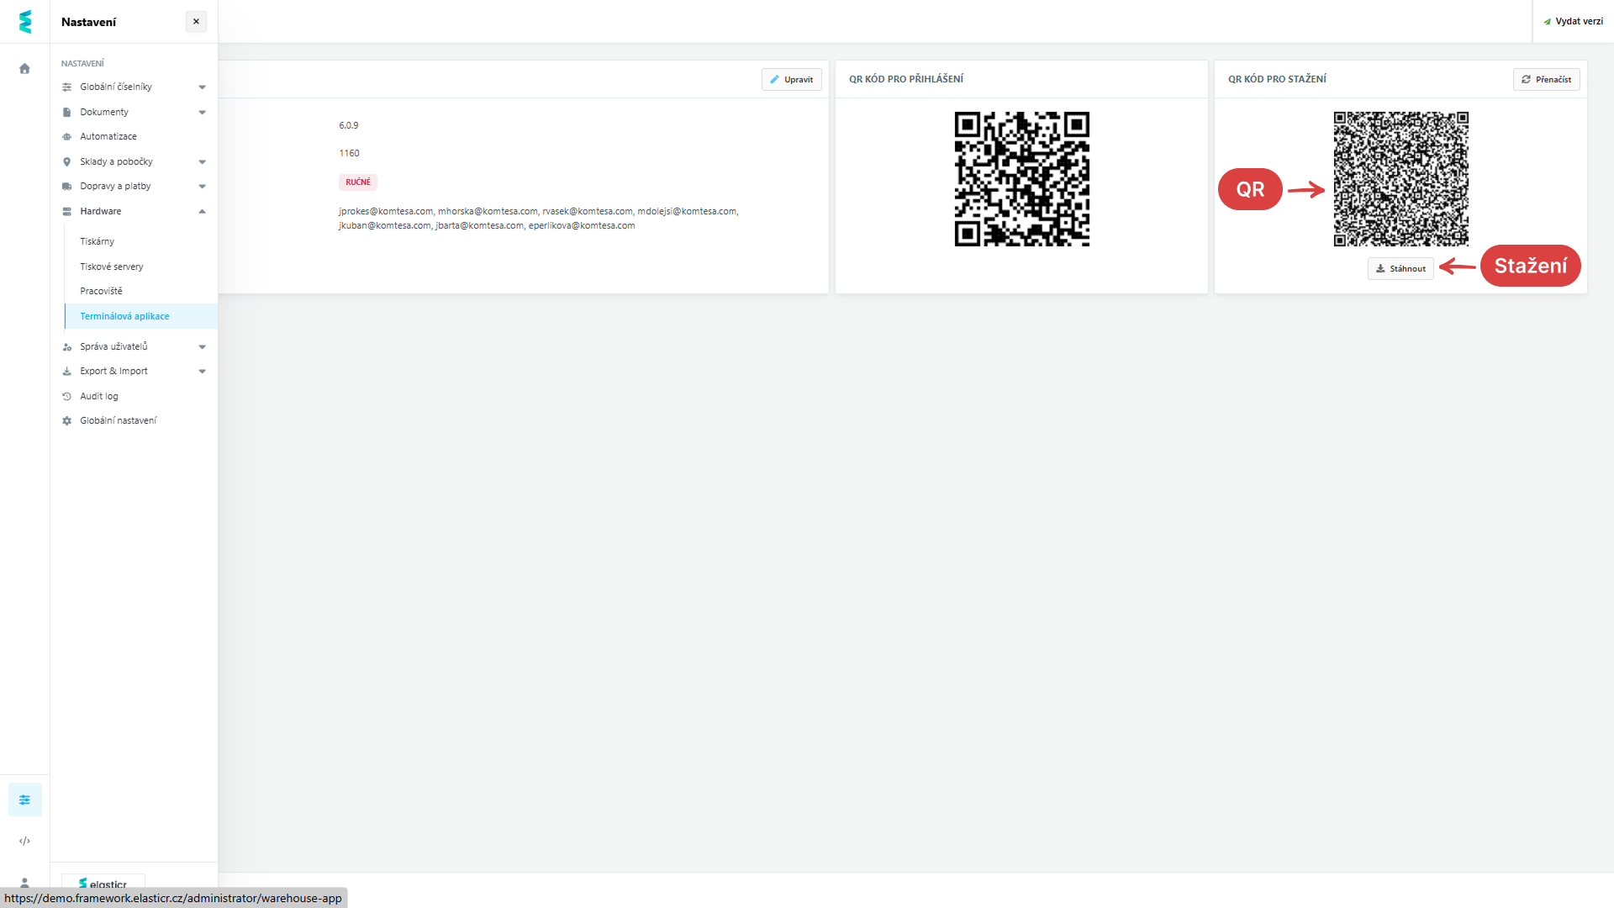The image size is (1614, 908).
Task: Click the Vydat verzi button
Action: click(x=1573, y=22)
